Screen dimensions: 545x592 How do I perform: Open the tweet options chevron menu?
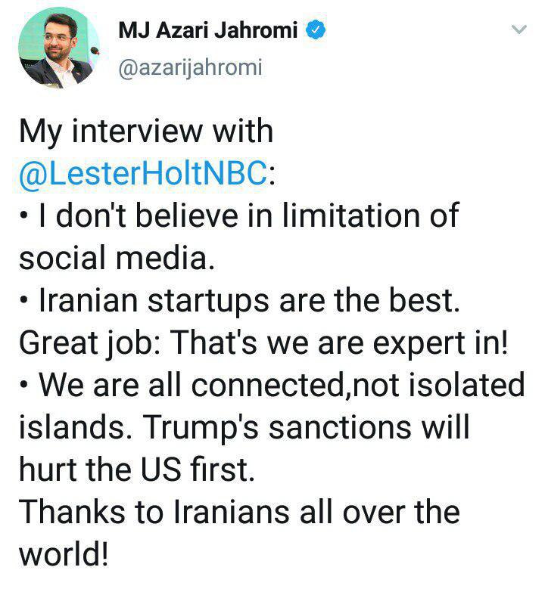tap(519, 30)
